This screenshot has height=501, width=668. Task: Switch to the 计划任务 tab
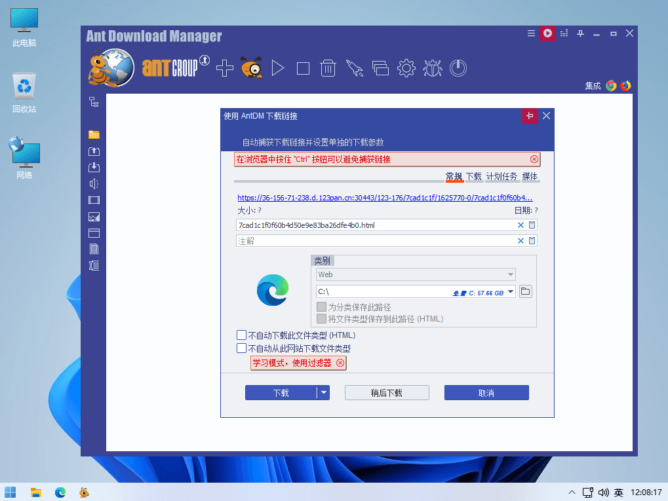(501, 176)
